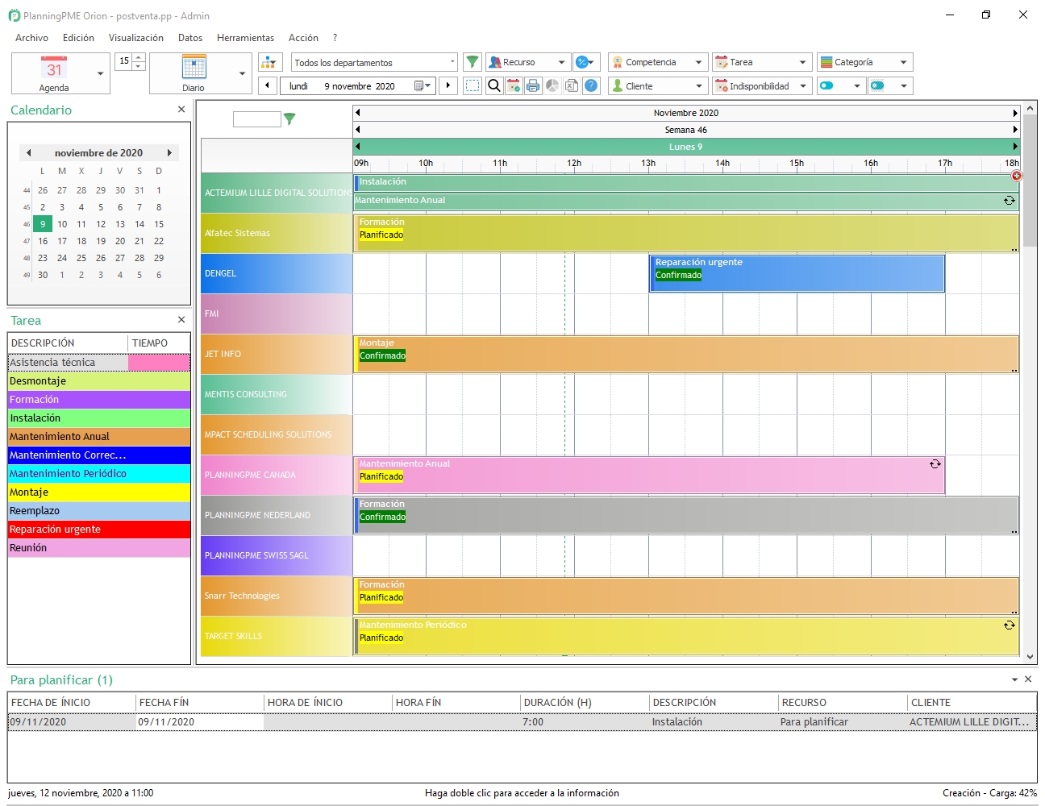Open the Acción menu
This screenshot has height=806, width=1045.
(x=303, y=38)
